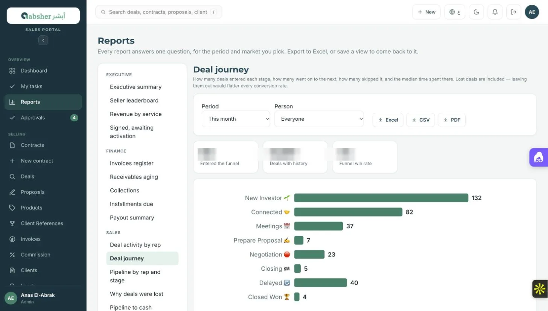Open the Collections report
The width and height of the screenshot is (548, 311).
tap(142, 190)
